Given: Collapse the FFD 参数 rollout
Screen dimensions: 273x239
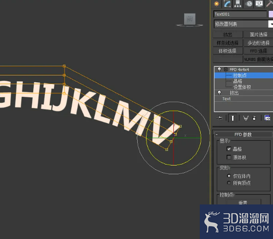Looking at the screenshot, I should tap(243, 134).
